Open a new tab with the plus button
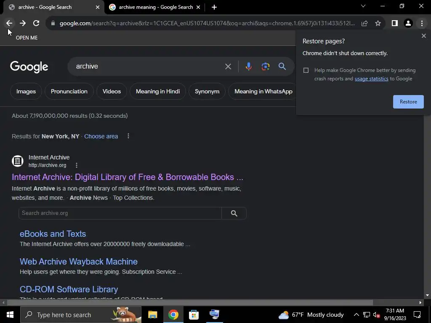Image resolution: width=431 pixels, height=323 pixels. click(214, 8)
